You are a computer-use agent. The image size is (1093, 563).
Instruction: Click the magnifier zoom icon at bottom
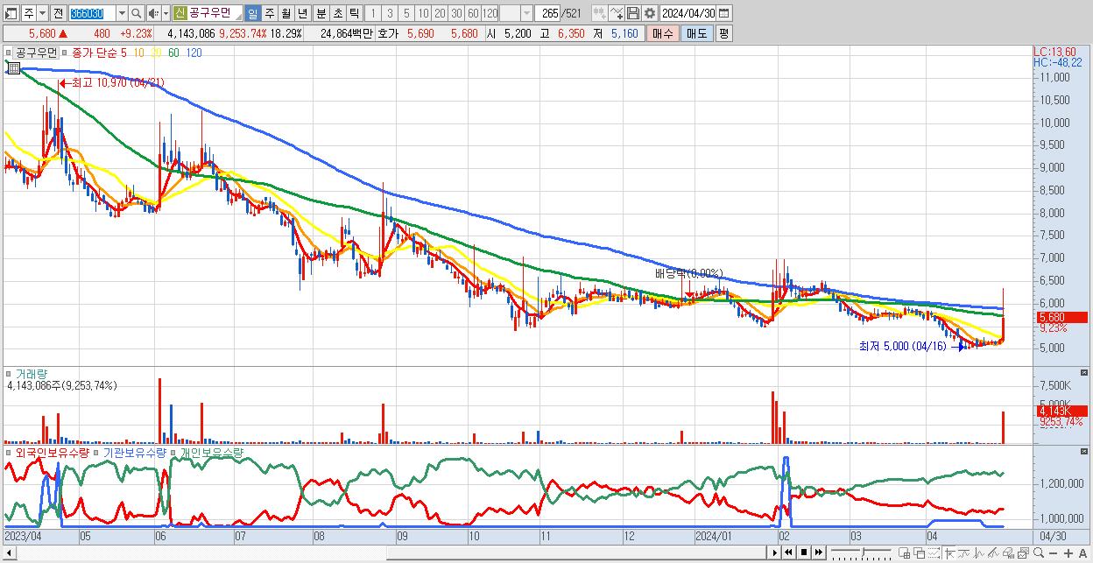click(1039, 552)
